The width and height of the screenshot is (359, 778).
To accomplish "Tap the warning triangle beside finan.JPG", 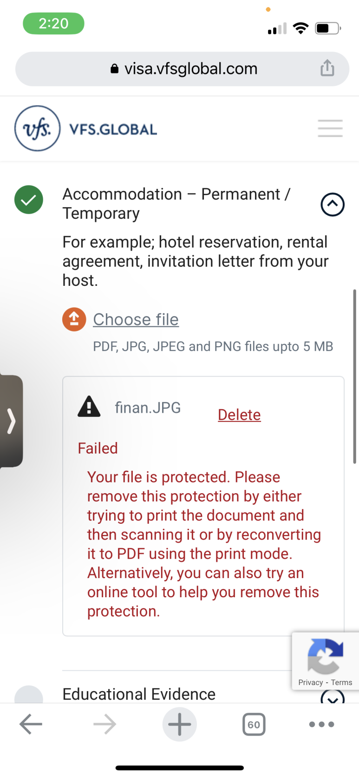I will point(89,407).
